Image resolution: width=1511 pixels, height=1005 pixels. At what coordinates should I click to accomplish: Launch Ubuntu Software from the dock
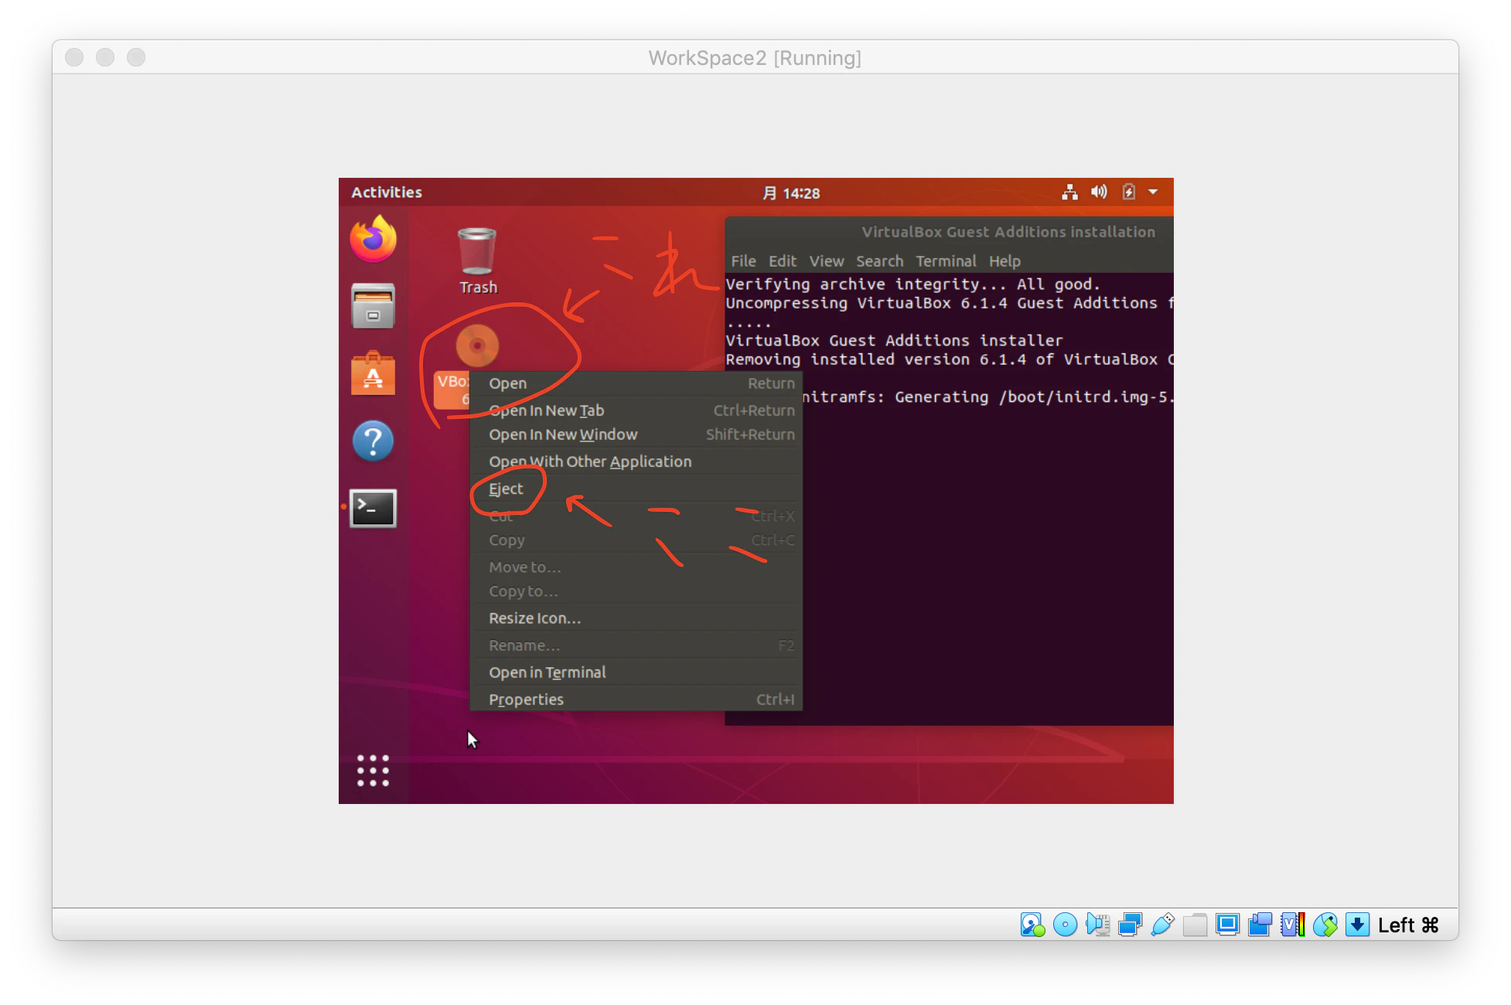tap(373, 373)
